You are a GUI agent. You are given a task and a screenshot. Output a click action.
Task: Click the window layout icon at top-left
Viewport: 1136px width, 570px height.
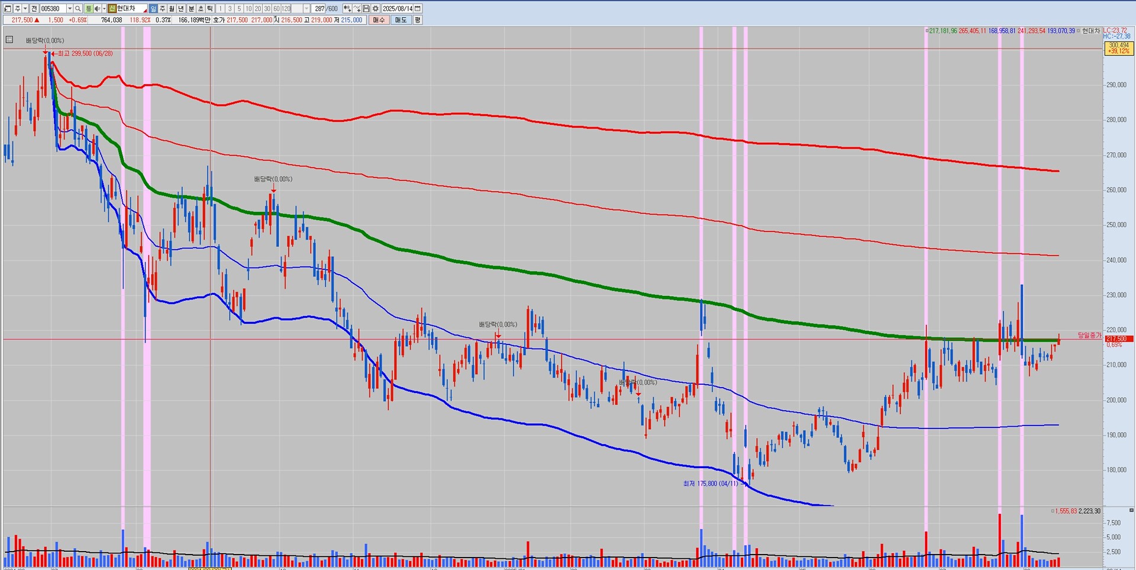point(8,9)
